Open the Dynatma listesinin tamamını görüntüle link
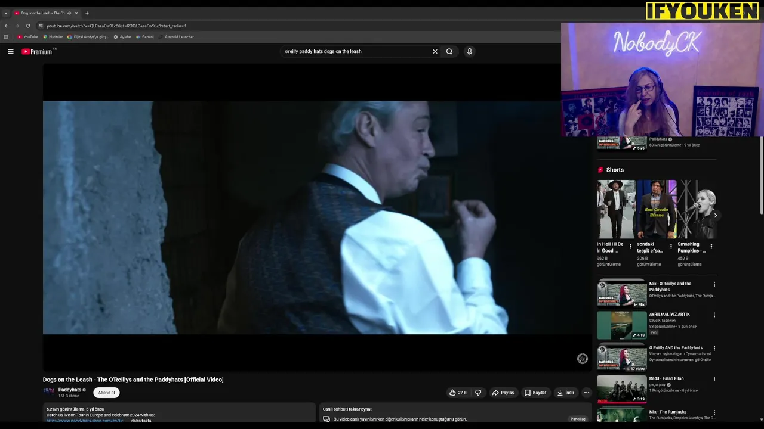The width and height of the screenshot is (764, 429). (x=680, y=360)
